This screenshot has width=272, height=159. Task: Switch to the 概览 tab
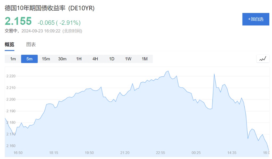pyautogui.click(x=10, y=44)
